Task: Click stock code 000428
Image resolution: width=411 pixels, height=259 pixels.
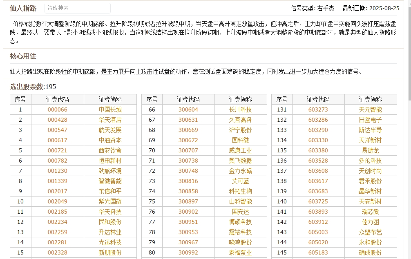Action: point(58,120)
